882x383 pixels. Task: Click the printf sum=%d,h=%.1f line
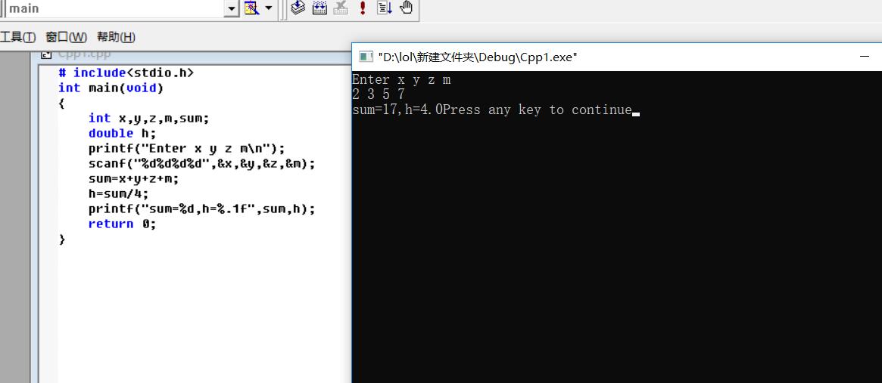202,209
